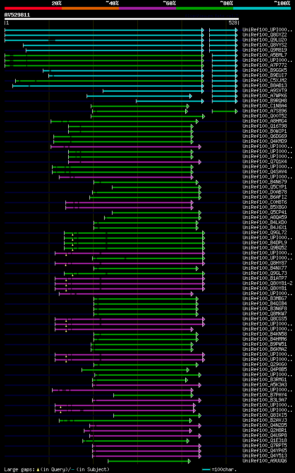This screenshot has width=295, height=473.
Task: Select the UniRef100_Q9GL72 label
Action: point(265,232)
